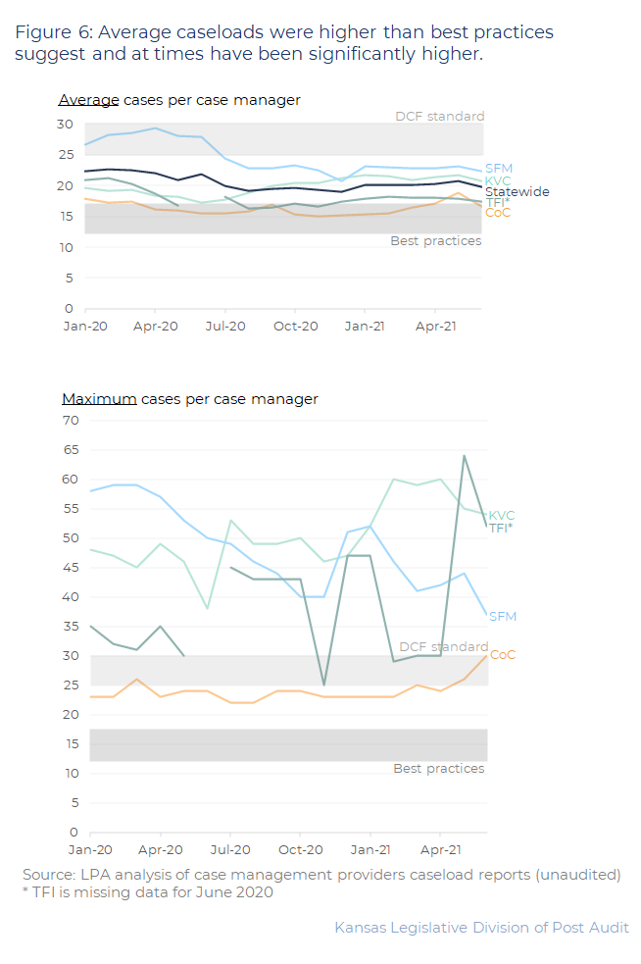
Task: Click the LPA analysis source note
Action: tap(321, 875)
